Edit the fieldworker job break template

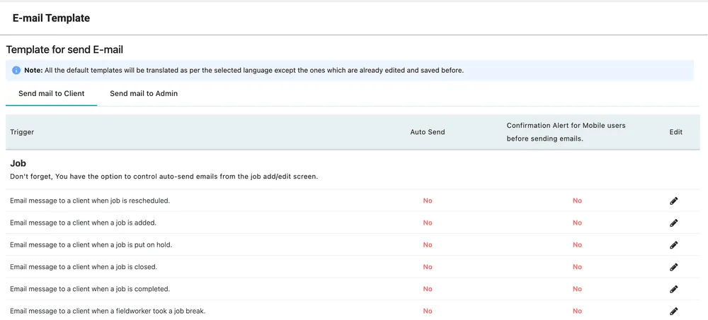pyautogui.click(x=674, y=312)
